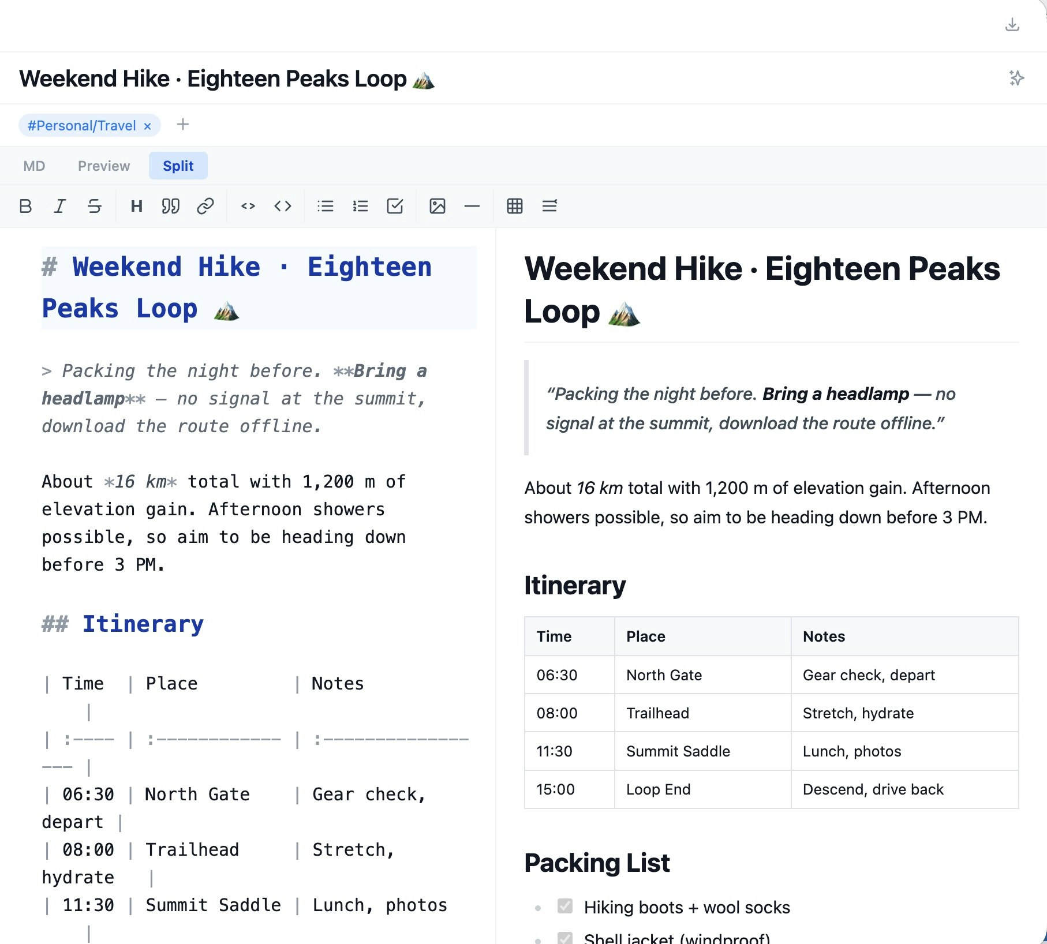Insert a numbered list
The height and width of the screenshot is (944, 1047).
360,206
